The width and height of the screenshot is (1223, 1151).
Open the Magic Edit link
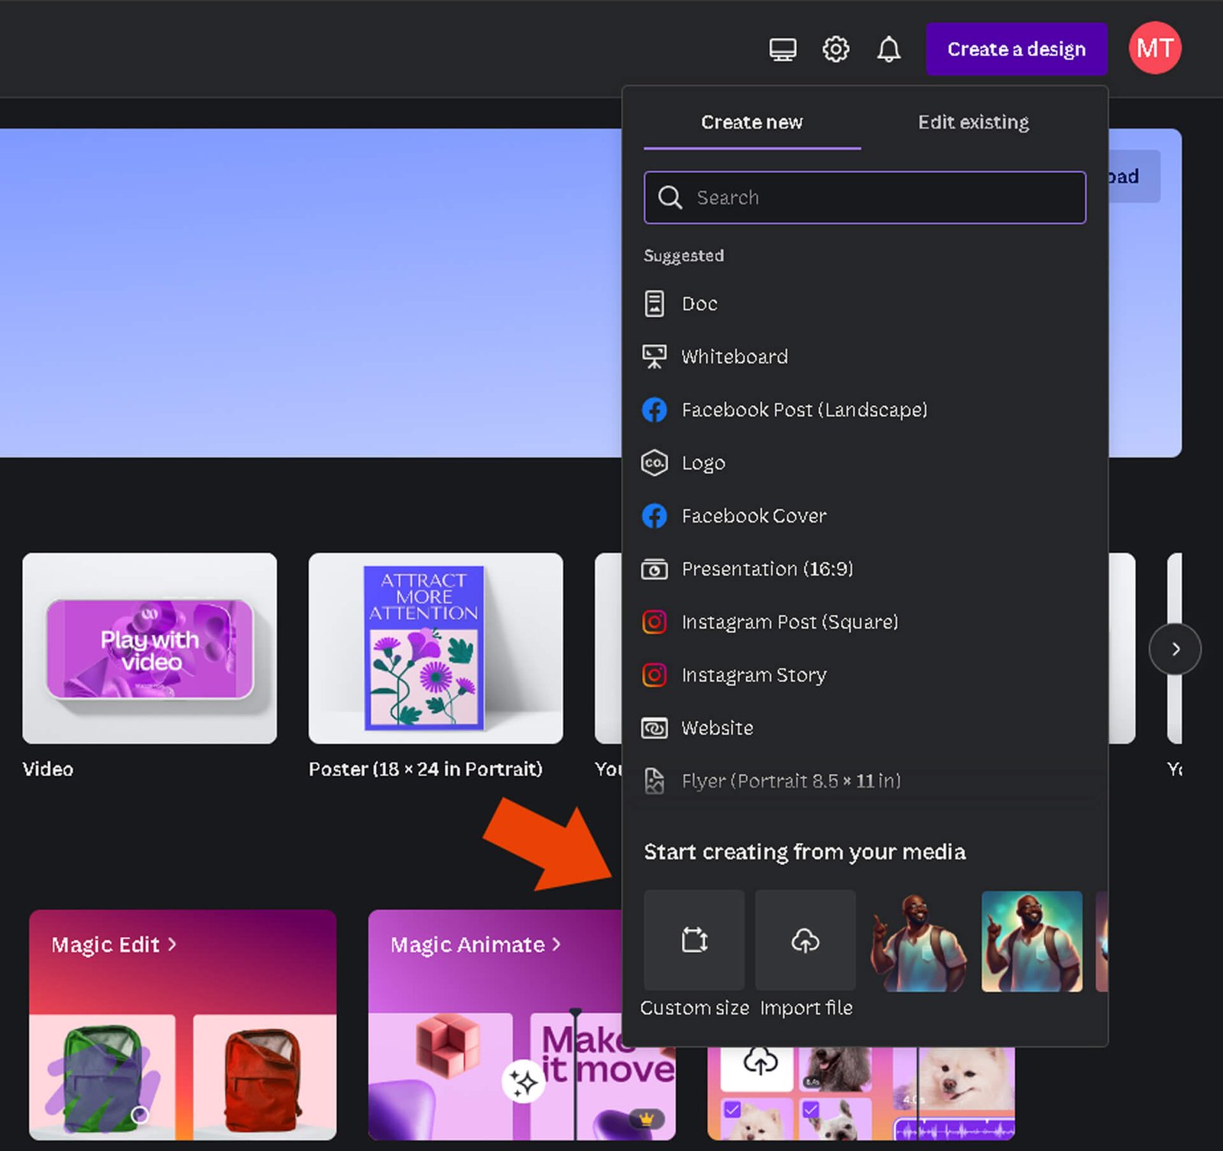pyautogui.click(x=114, y=945)
